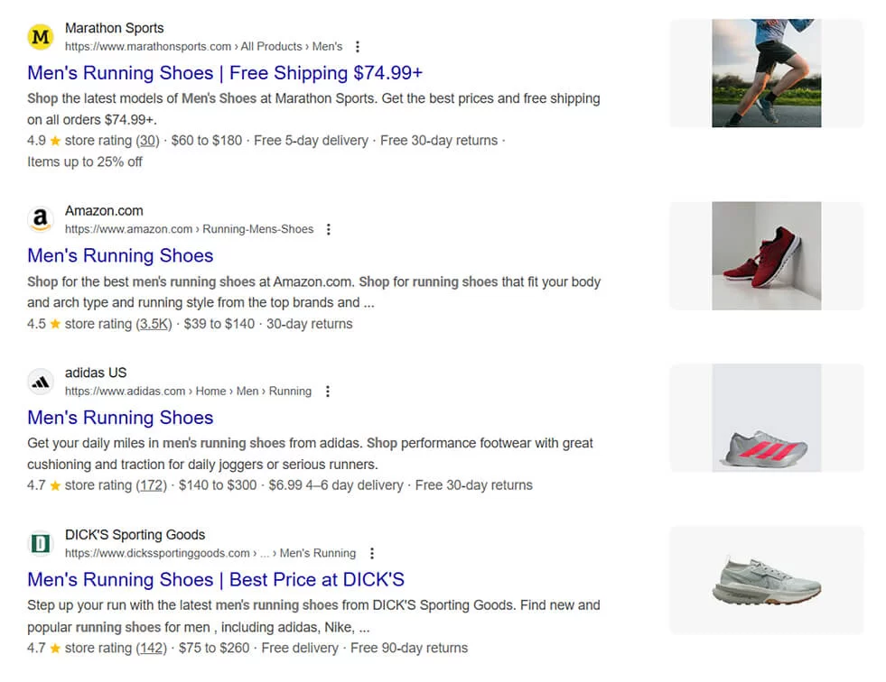Image resolution: width=886 pixels, height=682 pixels.
Task: Open three-dot options for DICK'S result
Action: coord(371,553)
